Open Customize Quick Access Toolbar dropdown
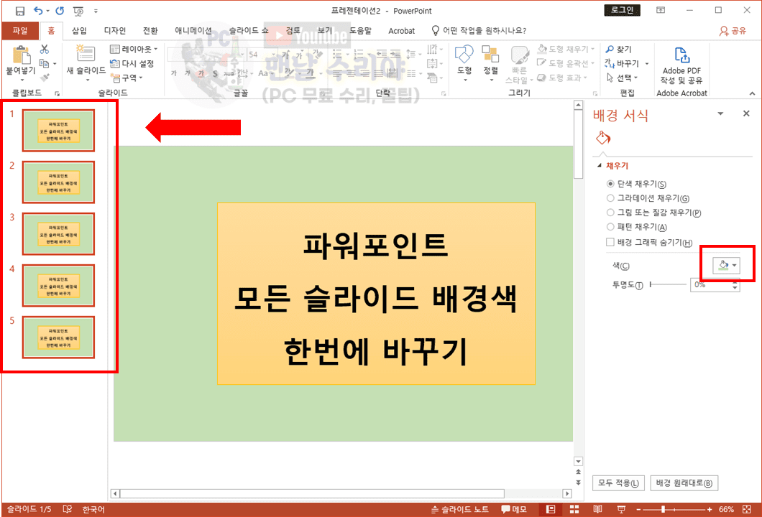The image size is (762, 517). [96, 11]
